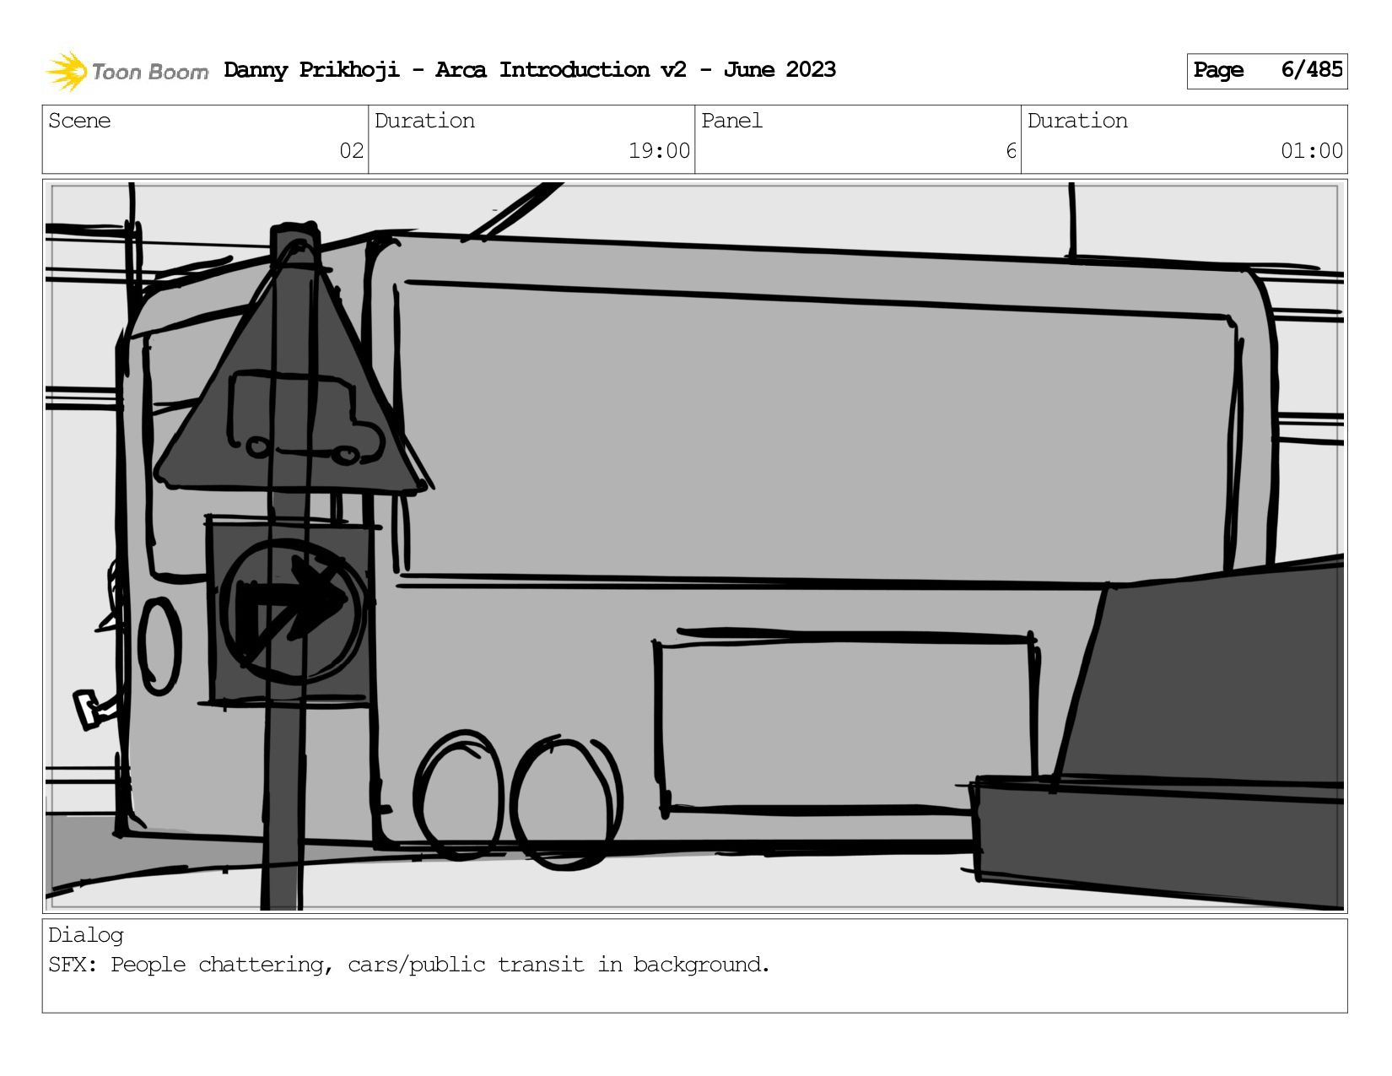Click the title 'Danny Prikhoji - Arca Introduction v2'

coord(456,70)
